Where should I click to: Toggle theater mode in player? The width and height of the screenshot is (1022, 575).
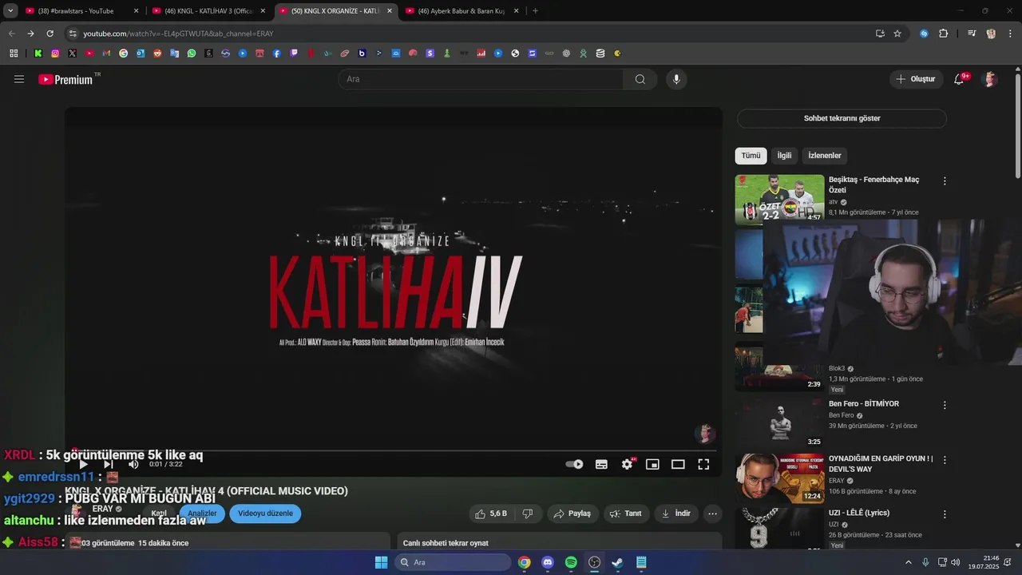point(678,464)
